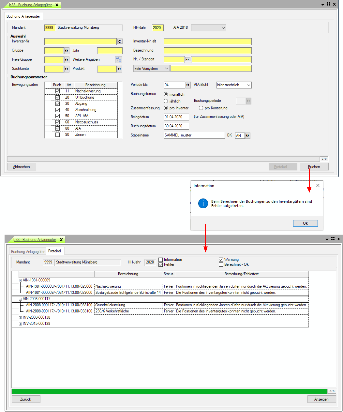Switch to lower Buchung Anlagegüter tab
Screen dimensions: 343x412
(28, 252)
